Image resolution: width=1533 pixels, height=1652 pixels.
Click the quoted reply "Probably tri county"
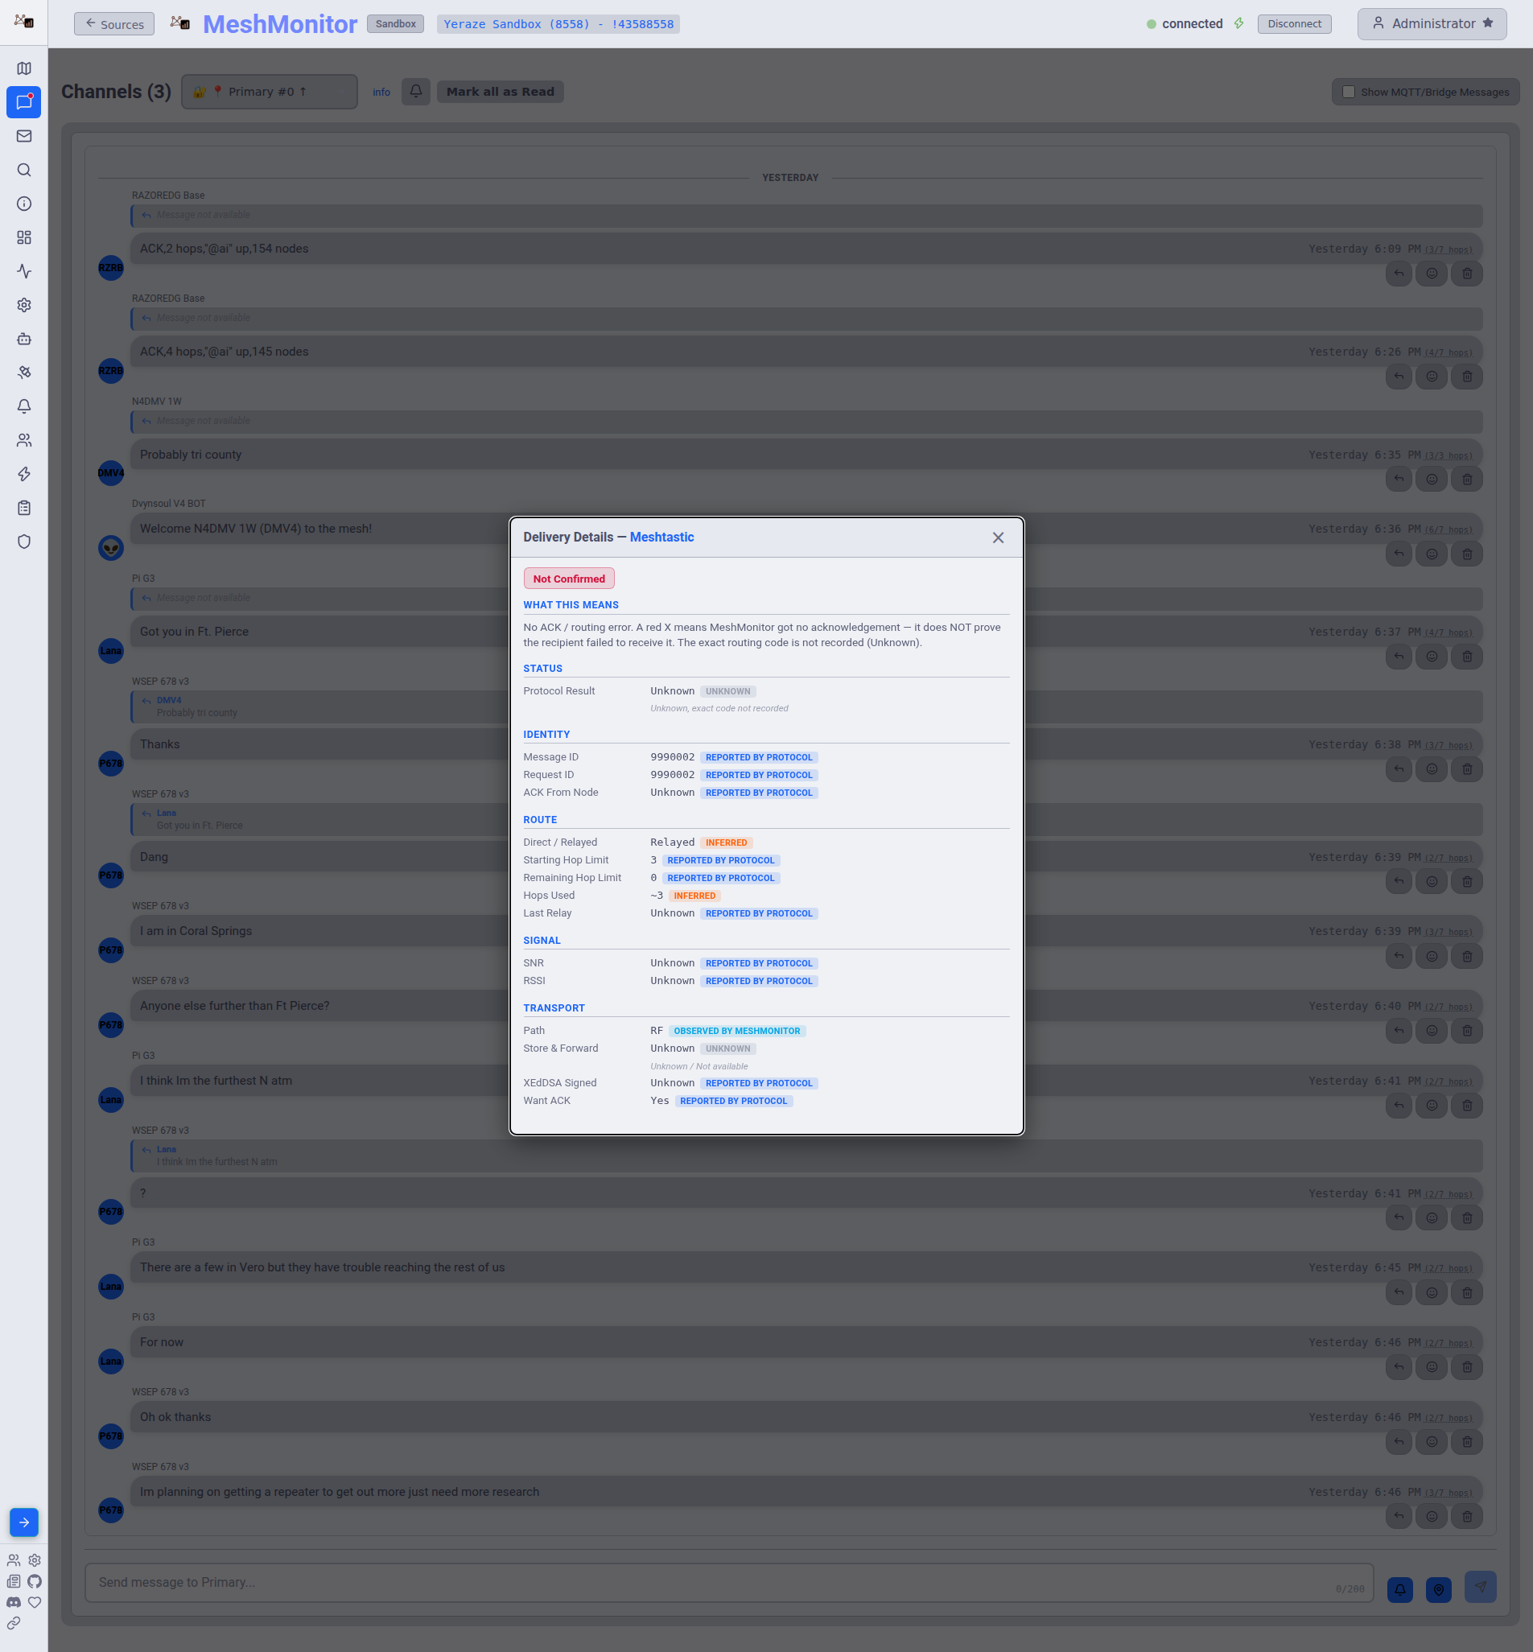[806, 707]
